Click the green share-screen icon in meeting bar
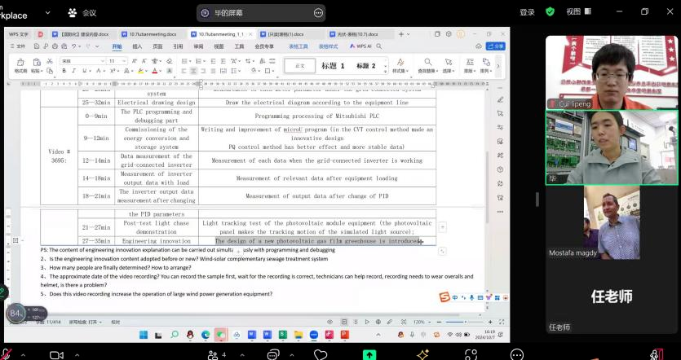This screenshot has width=681, height=360. (x=369, y=354)
